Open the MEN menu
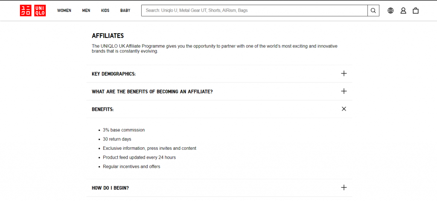The image size is (437, 201). pos(86,11)
